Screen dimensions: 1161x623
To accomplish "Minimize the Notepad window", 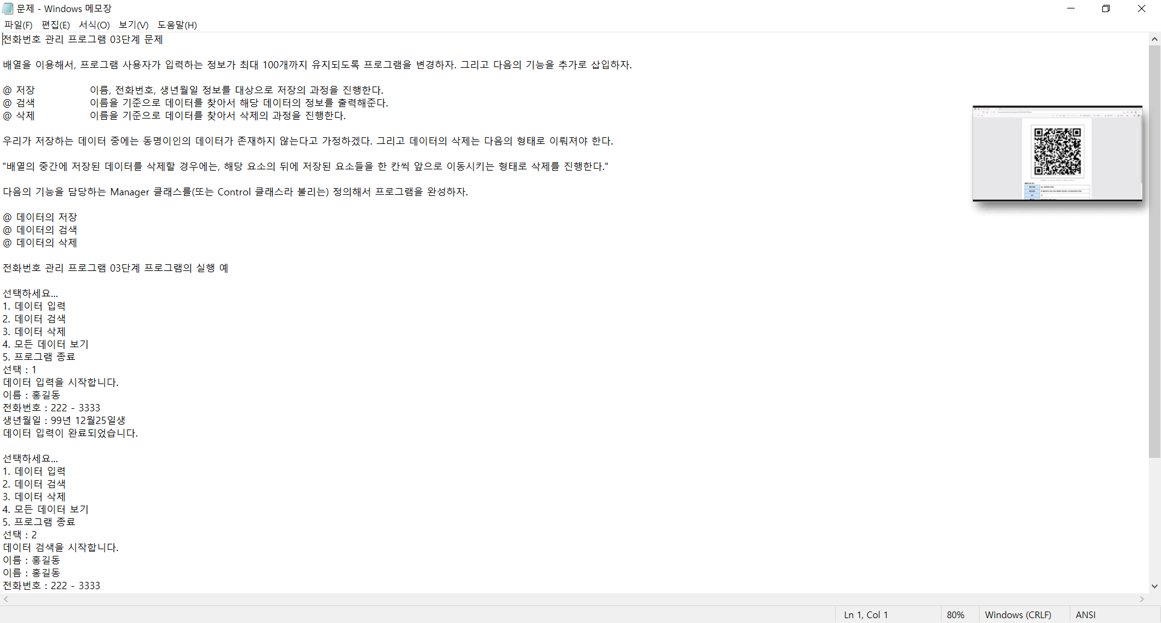I will (1071, 8).
